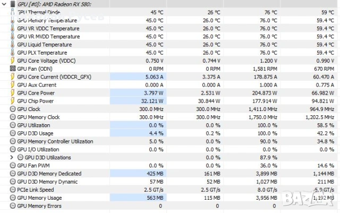Select the 'GPU D3D Usage' label
The image size is (340, 213).
click(x=35, y=133)
